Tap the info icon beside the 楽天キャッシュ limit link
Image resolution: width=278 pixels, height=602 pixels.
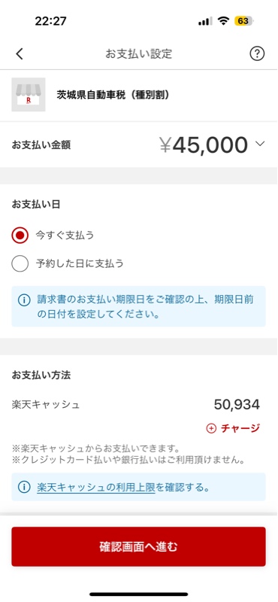[24, 487]
